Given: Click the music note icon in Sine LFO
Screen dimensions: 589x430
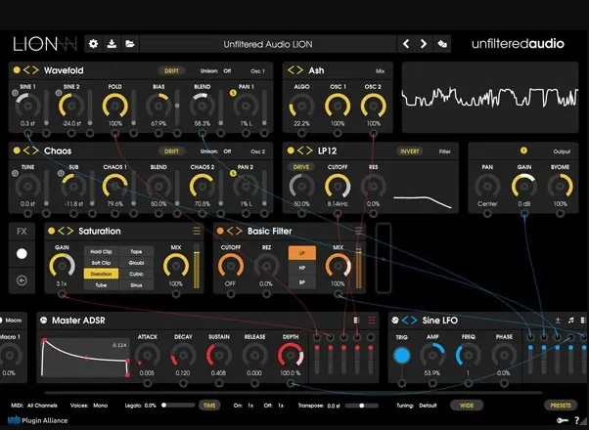Looking at the screenshot, I should click(x=571, y=321).
